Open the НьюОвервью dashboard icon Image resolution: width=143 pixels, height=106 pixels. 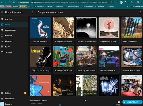pyautogui.click(x=2, y=30)
